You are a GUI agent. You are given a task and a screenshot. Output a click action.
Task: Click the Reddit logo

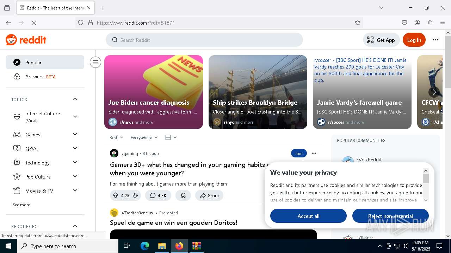click(x=26, y=40)
